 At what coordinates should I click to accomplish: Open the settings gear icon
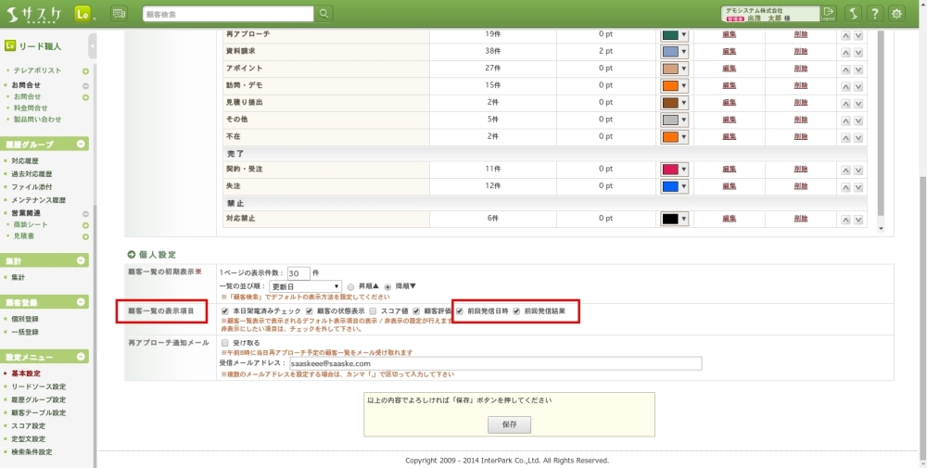coord(896,14)
